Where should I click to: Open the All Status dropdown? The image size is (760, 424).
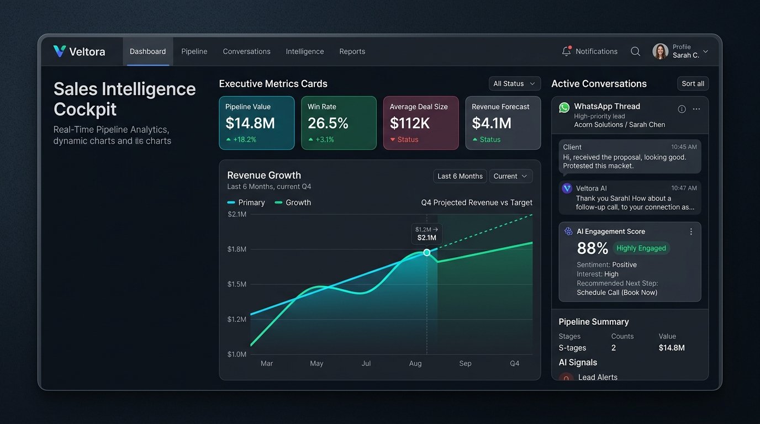[515, 83]
